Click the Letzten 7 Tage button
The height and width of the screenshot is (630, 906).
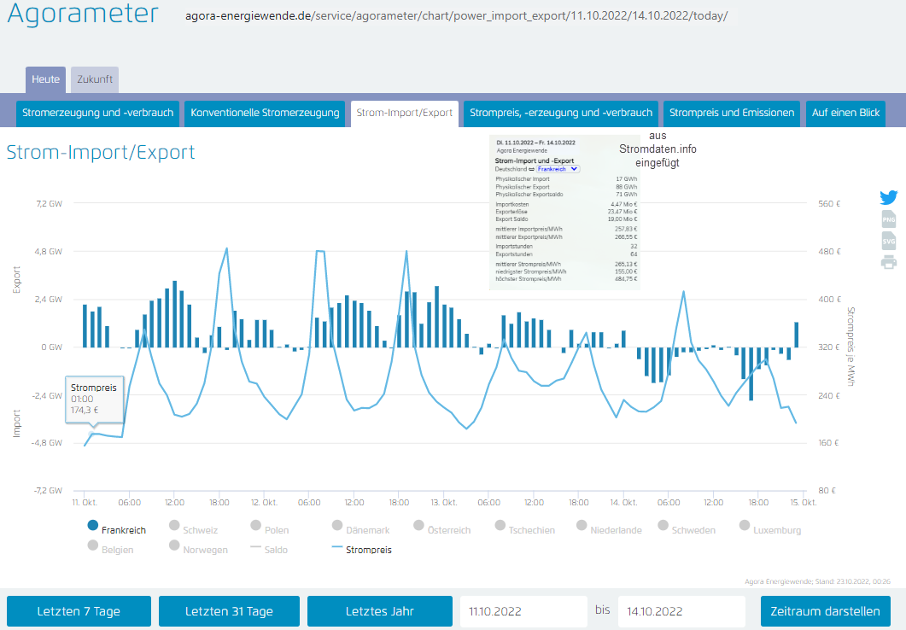(79, 611)
